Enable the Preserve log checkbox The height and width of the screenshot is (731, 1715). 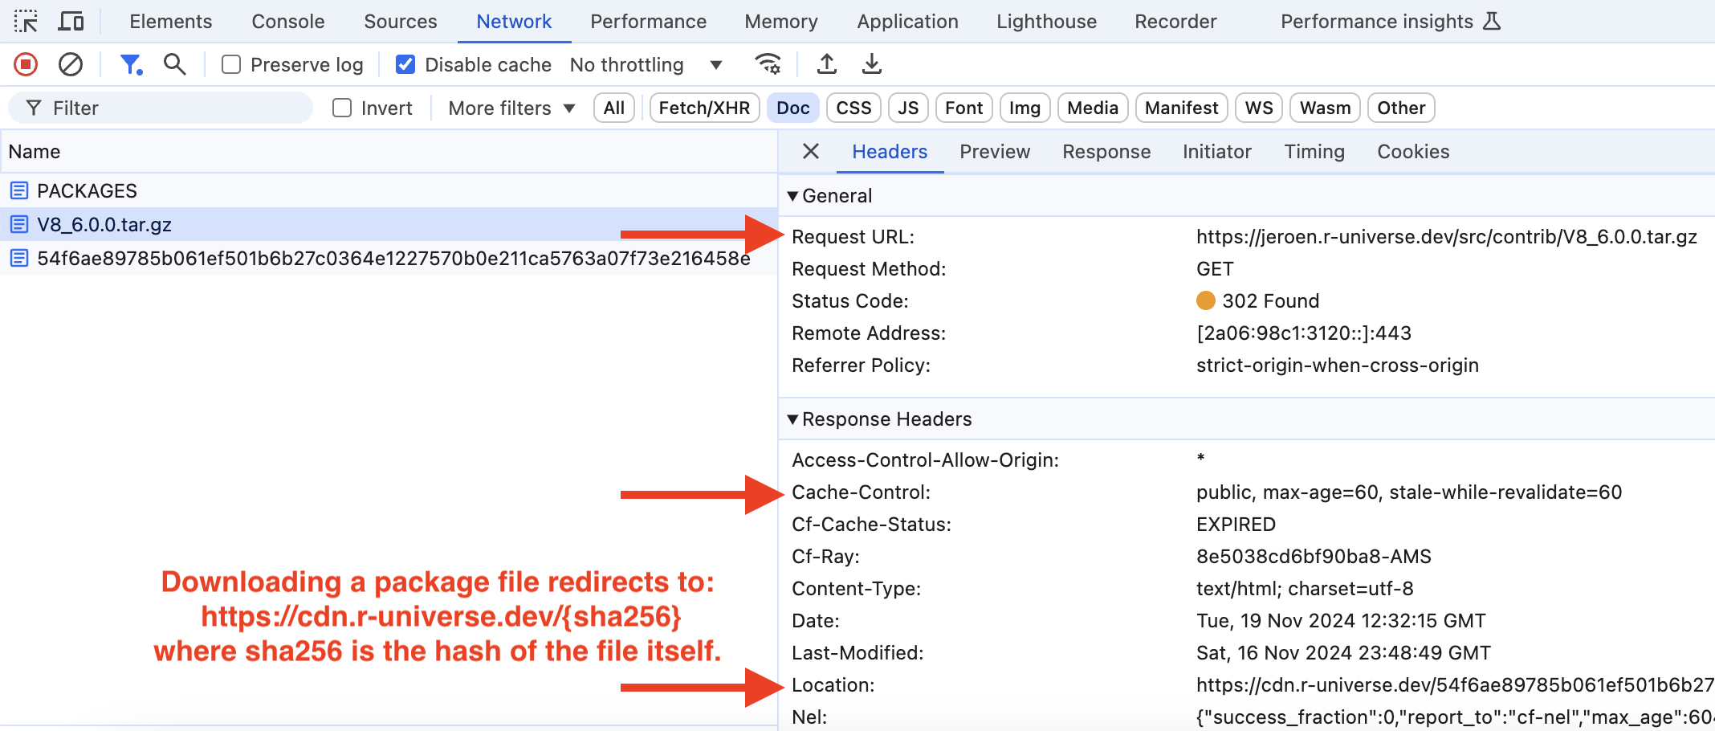(231, 64)
